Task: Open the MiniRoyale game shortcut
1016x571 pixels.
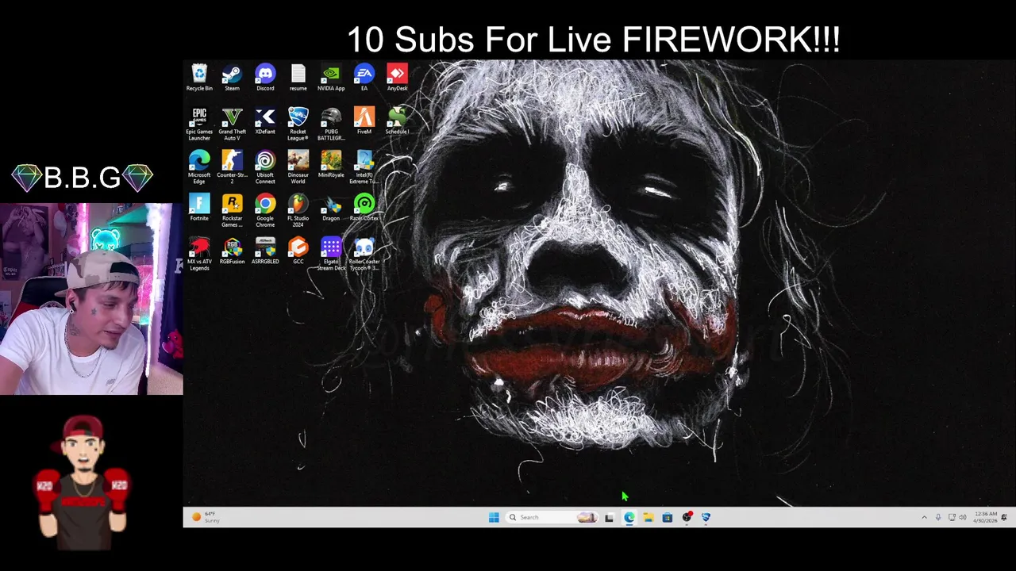Action: [331, 164]
